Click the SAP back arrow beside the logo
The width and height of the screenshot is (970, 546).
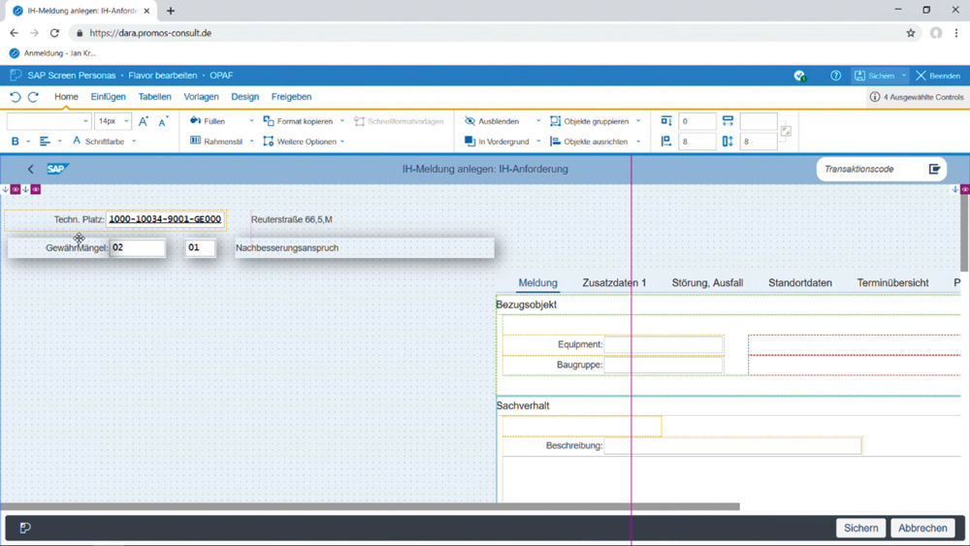pyautogui.click(x=30, y=169)
